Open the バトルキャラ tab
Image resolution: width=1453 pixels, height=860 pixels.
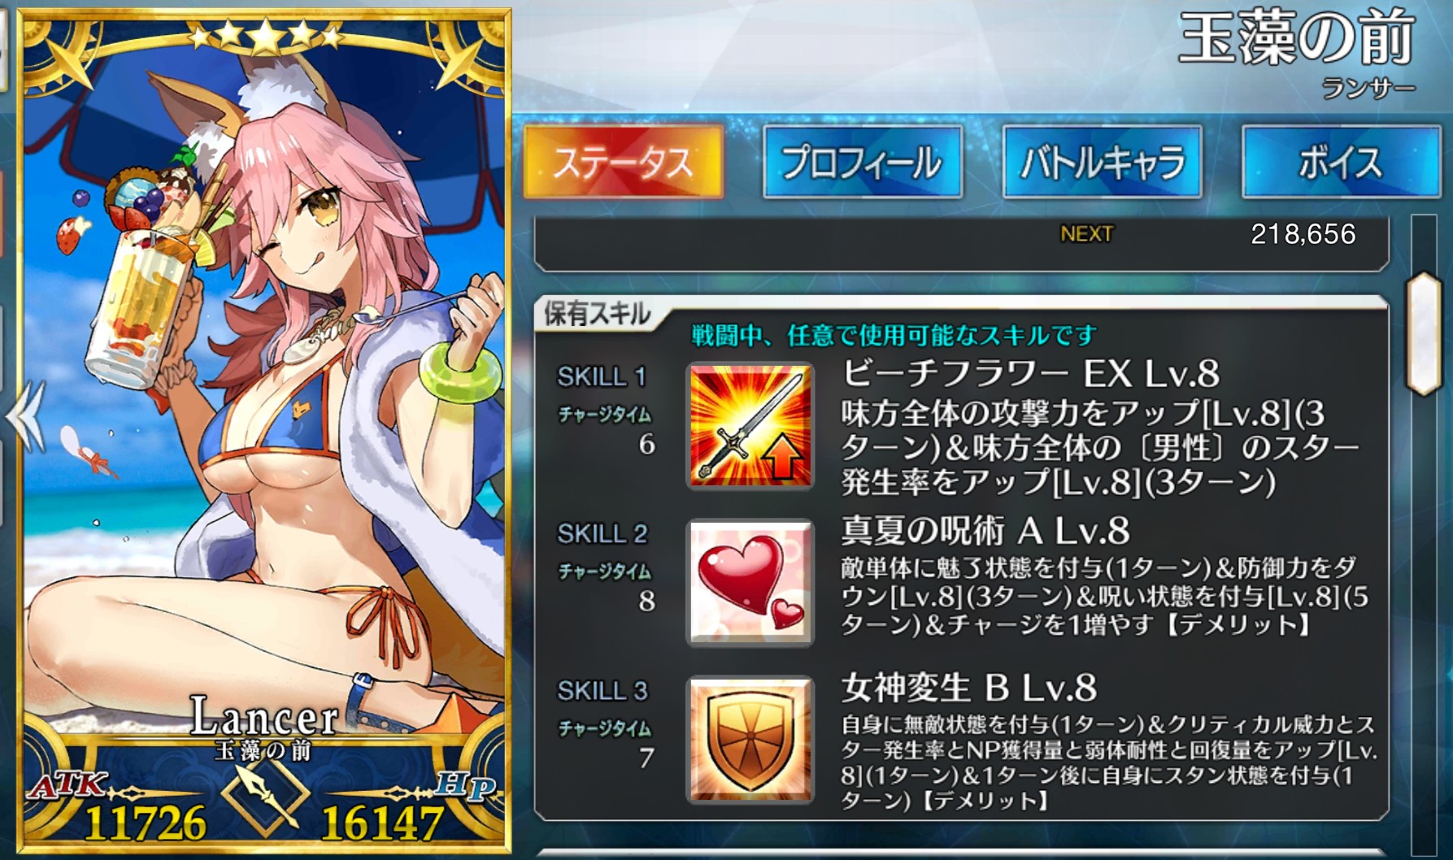[x=1102, y=162]
